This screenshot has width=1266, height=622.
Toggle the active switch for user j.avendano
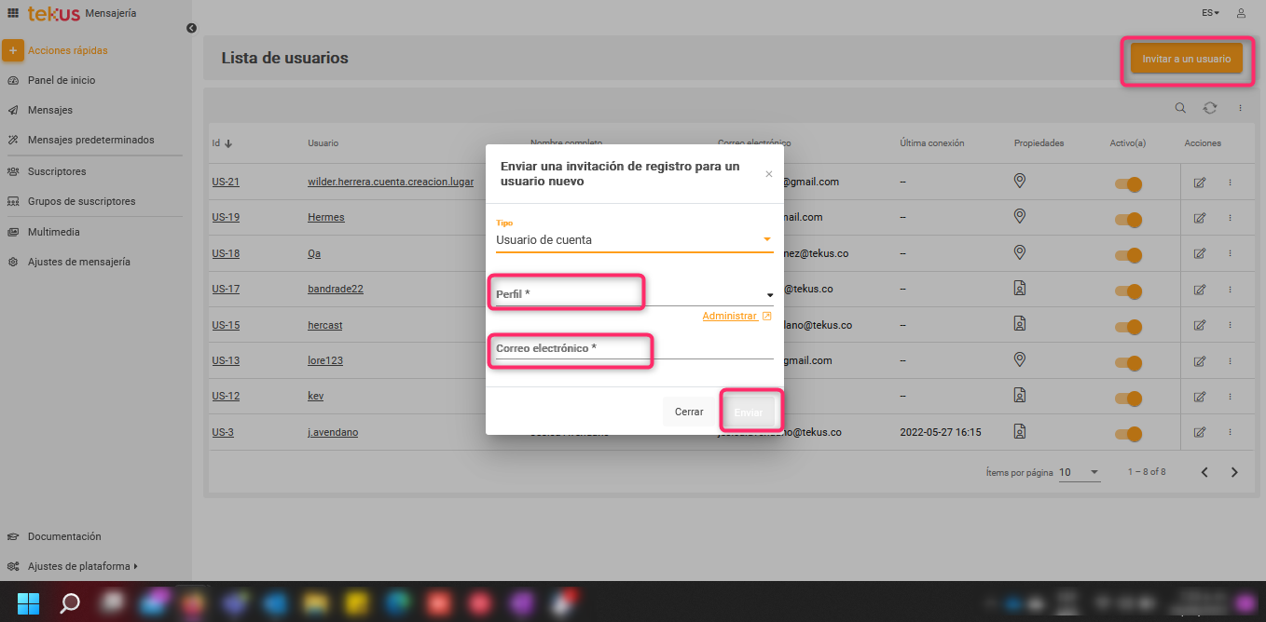coord(1129,434)
